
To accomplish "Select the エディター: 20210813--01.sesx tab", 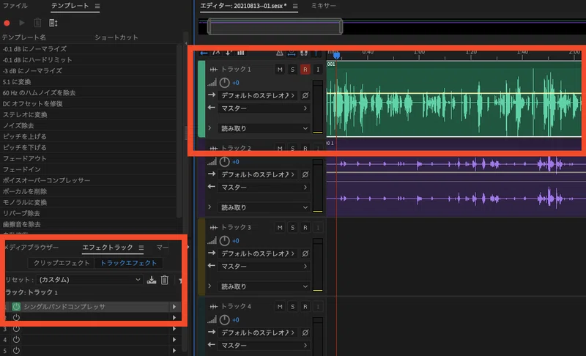I will (243, 6).
